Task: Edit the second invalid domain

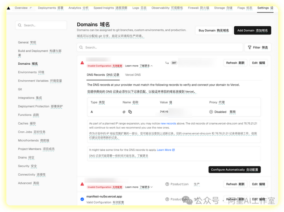Action: pyautogui.click(x=258, y=184)
